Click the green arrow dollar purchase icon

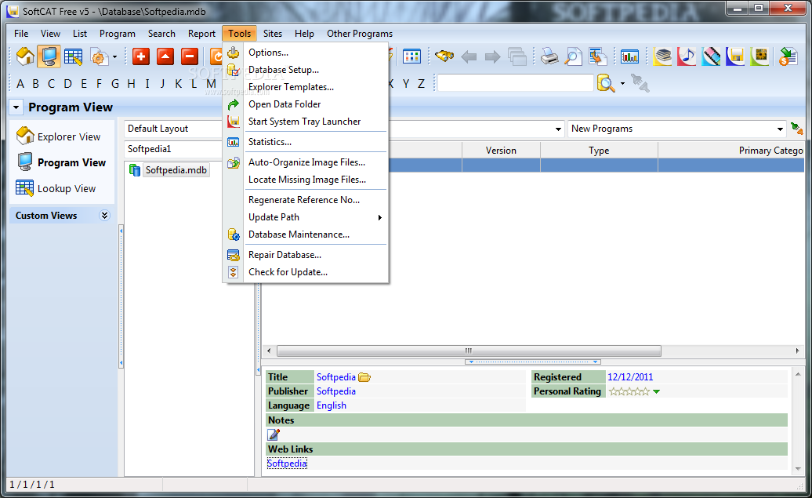click(x=788, y=56)
